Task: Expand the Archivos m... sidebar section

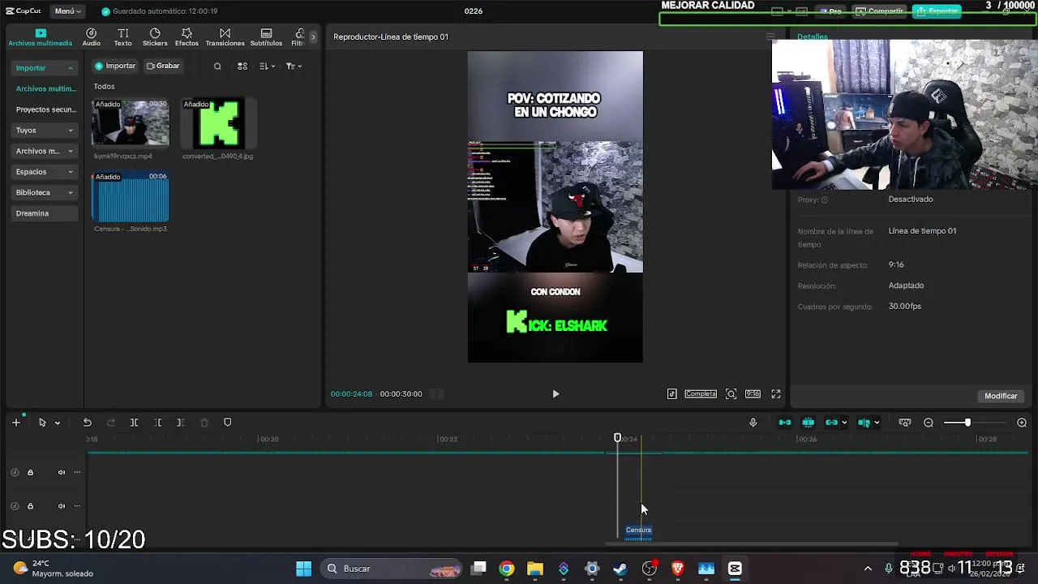Action: (x=45, y=151)
